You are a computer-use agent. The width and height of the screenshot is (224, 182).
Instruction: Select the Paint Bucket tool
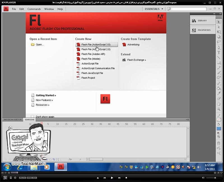(219, 88)
